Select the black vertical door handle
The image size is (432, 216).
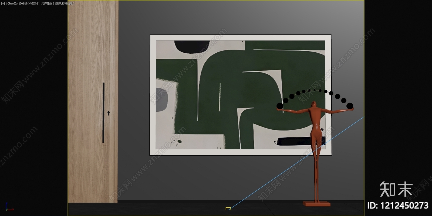click(103, 112)
